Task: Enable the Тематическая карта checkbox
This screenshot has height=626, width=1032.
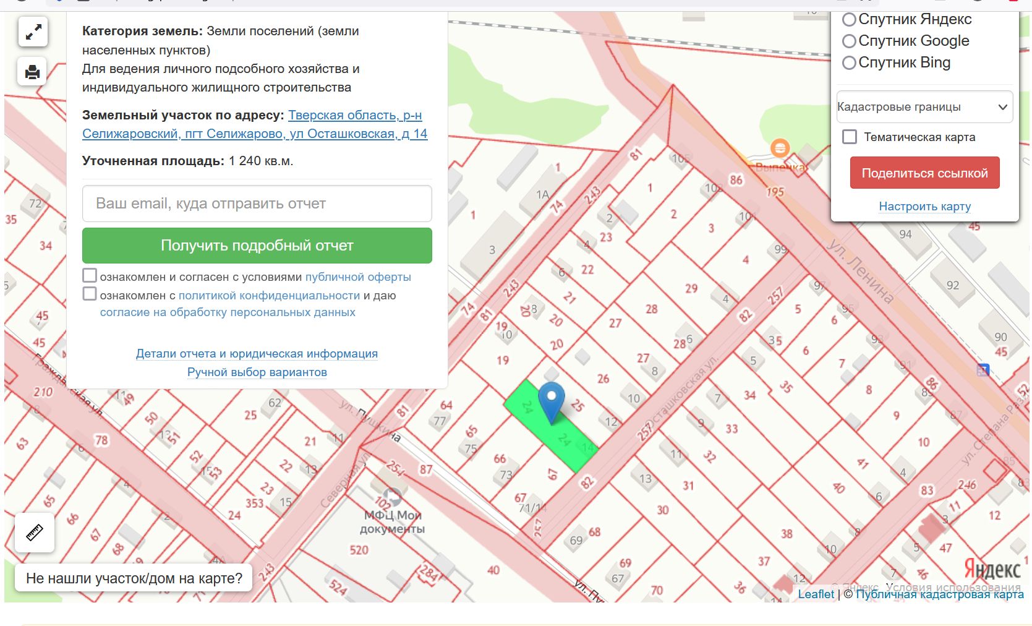Action: (850, 137)
